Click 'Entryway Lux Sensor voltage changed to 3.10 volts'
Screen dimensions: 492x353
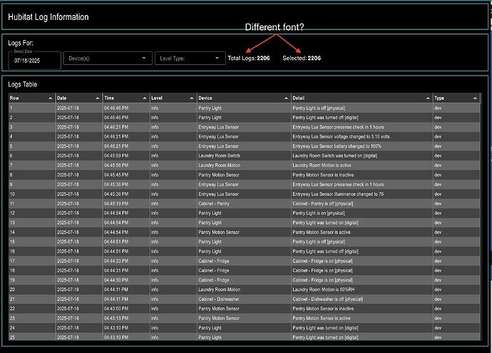[x=341, y=137]
